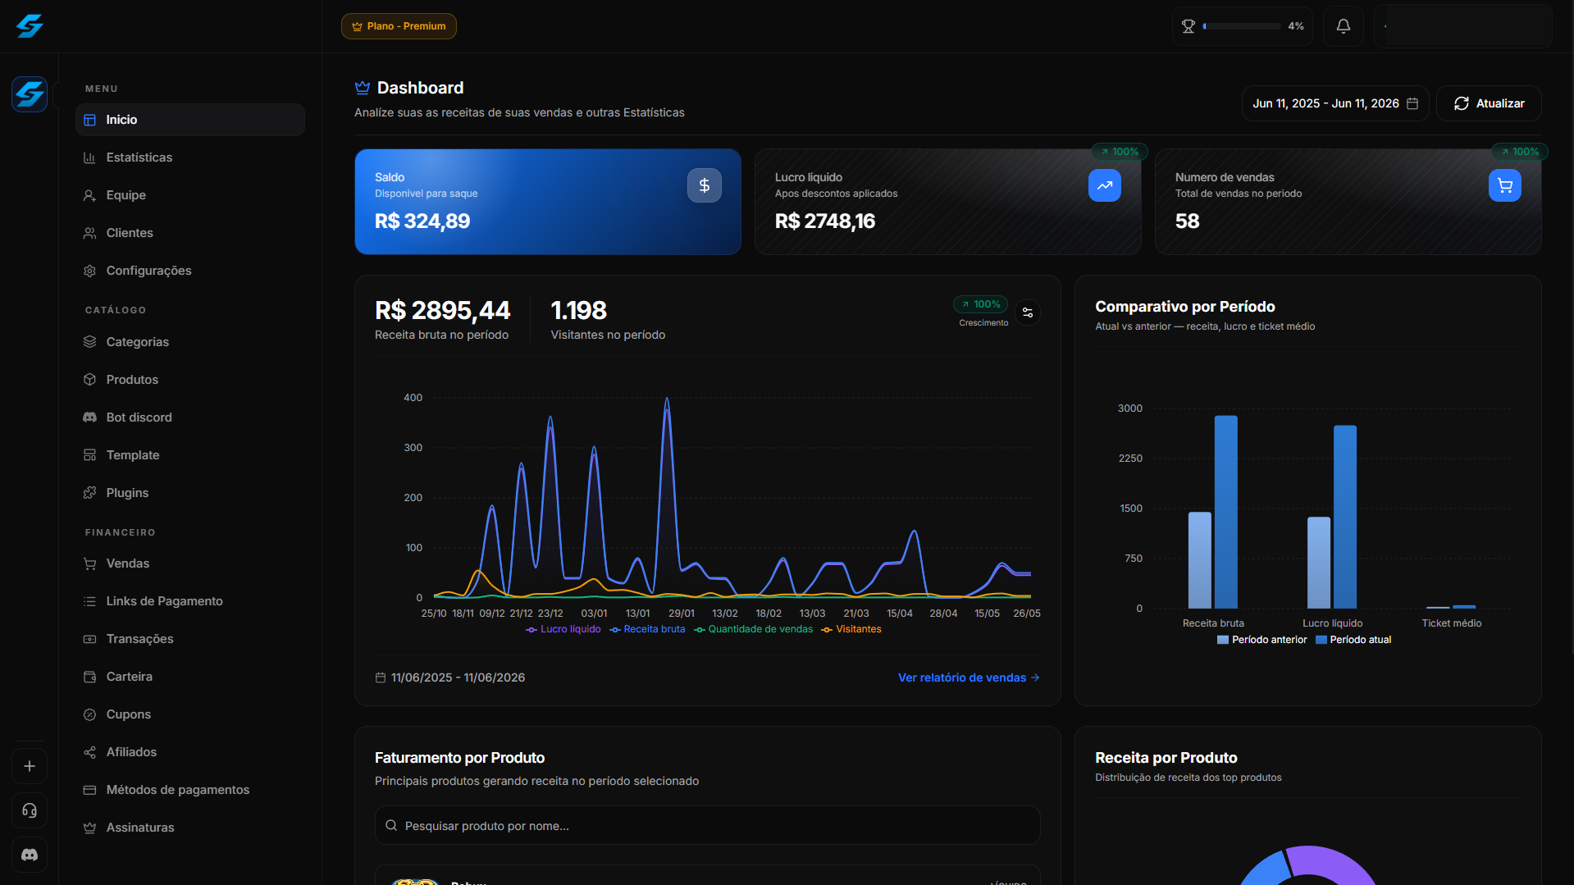Viewport: 1574px width, 885px height.
Task: Click the Estatísticas chart icon
Action: pyautogui.click(x=89, y=157)
